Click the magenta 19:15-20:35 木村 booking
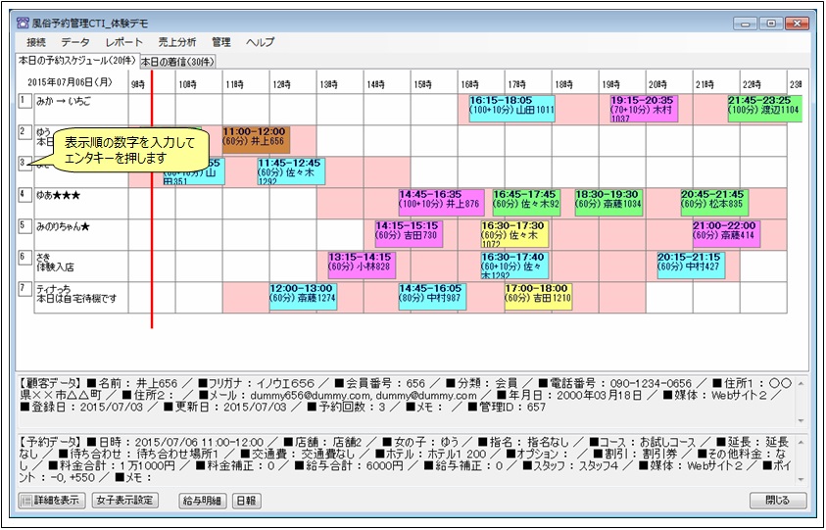This screenshot has height=530, width=826. click(x=642, y=106)
